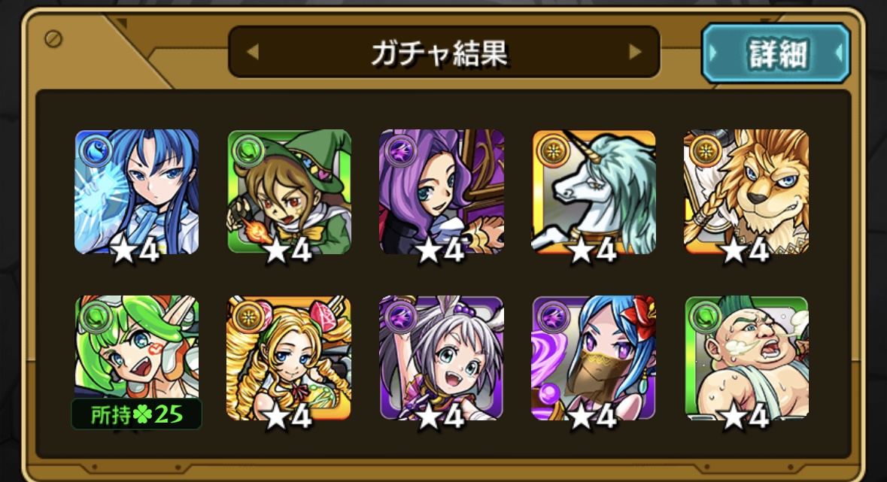Go to previous result with left arrow
Image resolution: width=887 pixels, height=482 pixels.
[253, 52]
